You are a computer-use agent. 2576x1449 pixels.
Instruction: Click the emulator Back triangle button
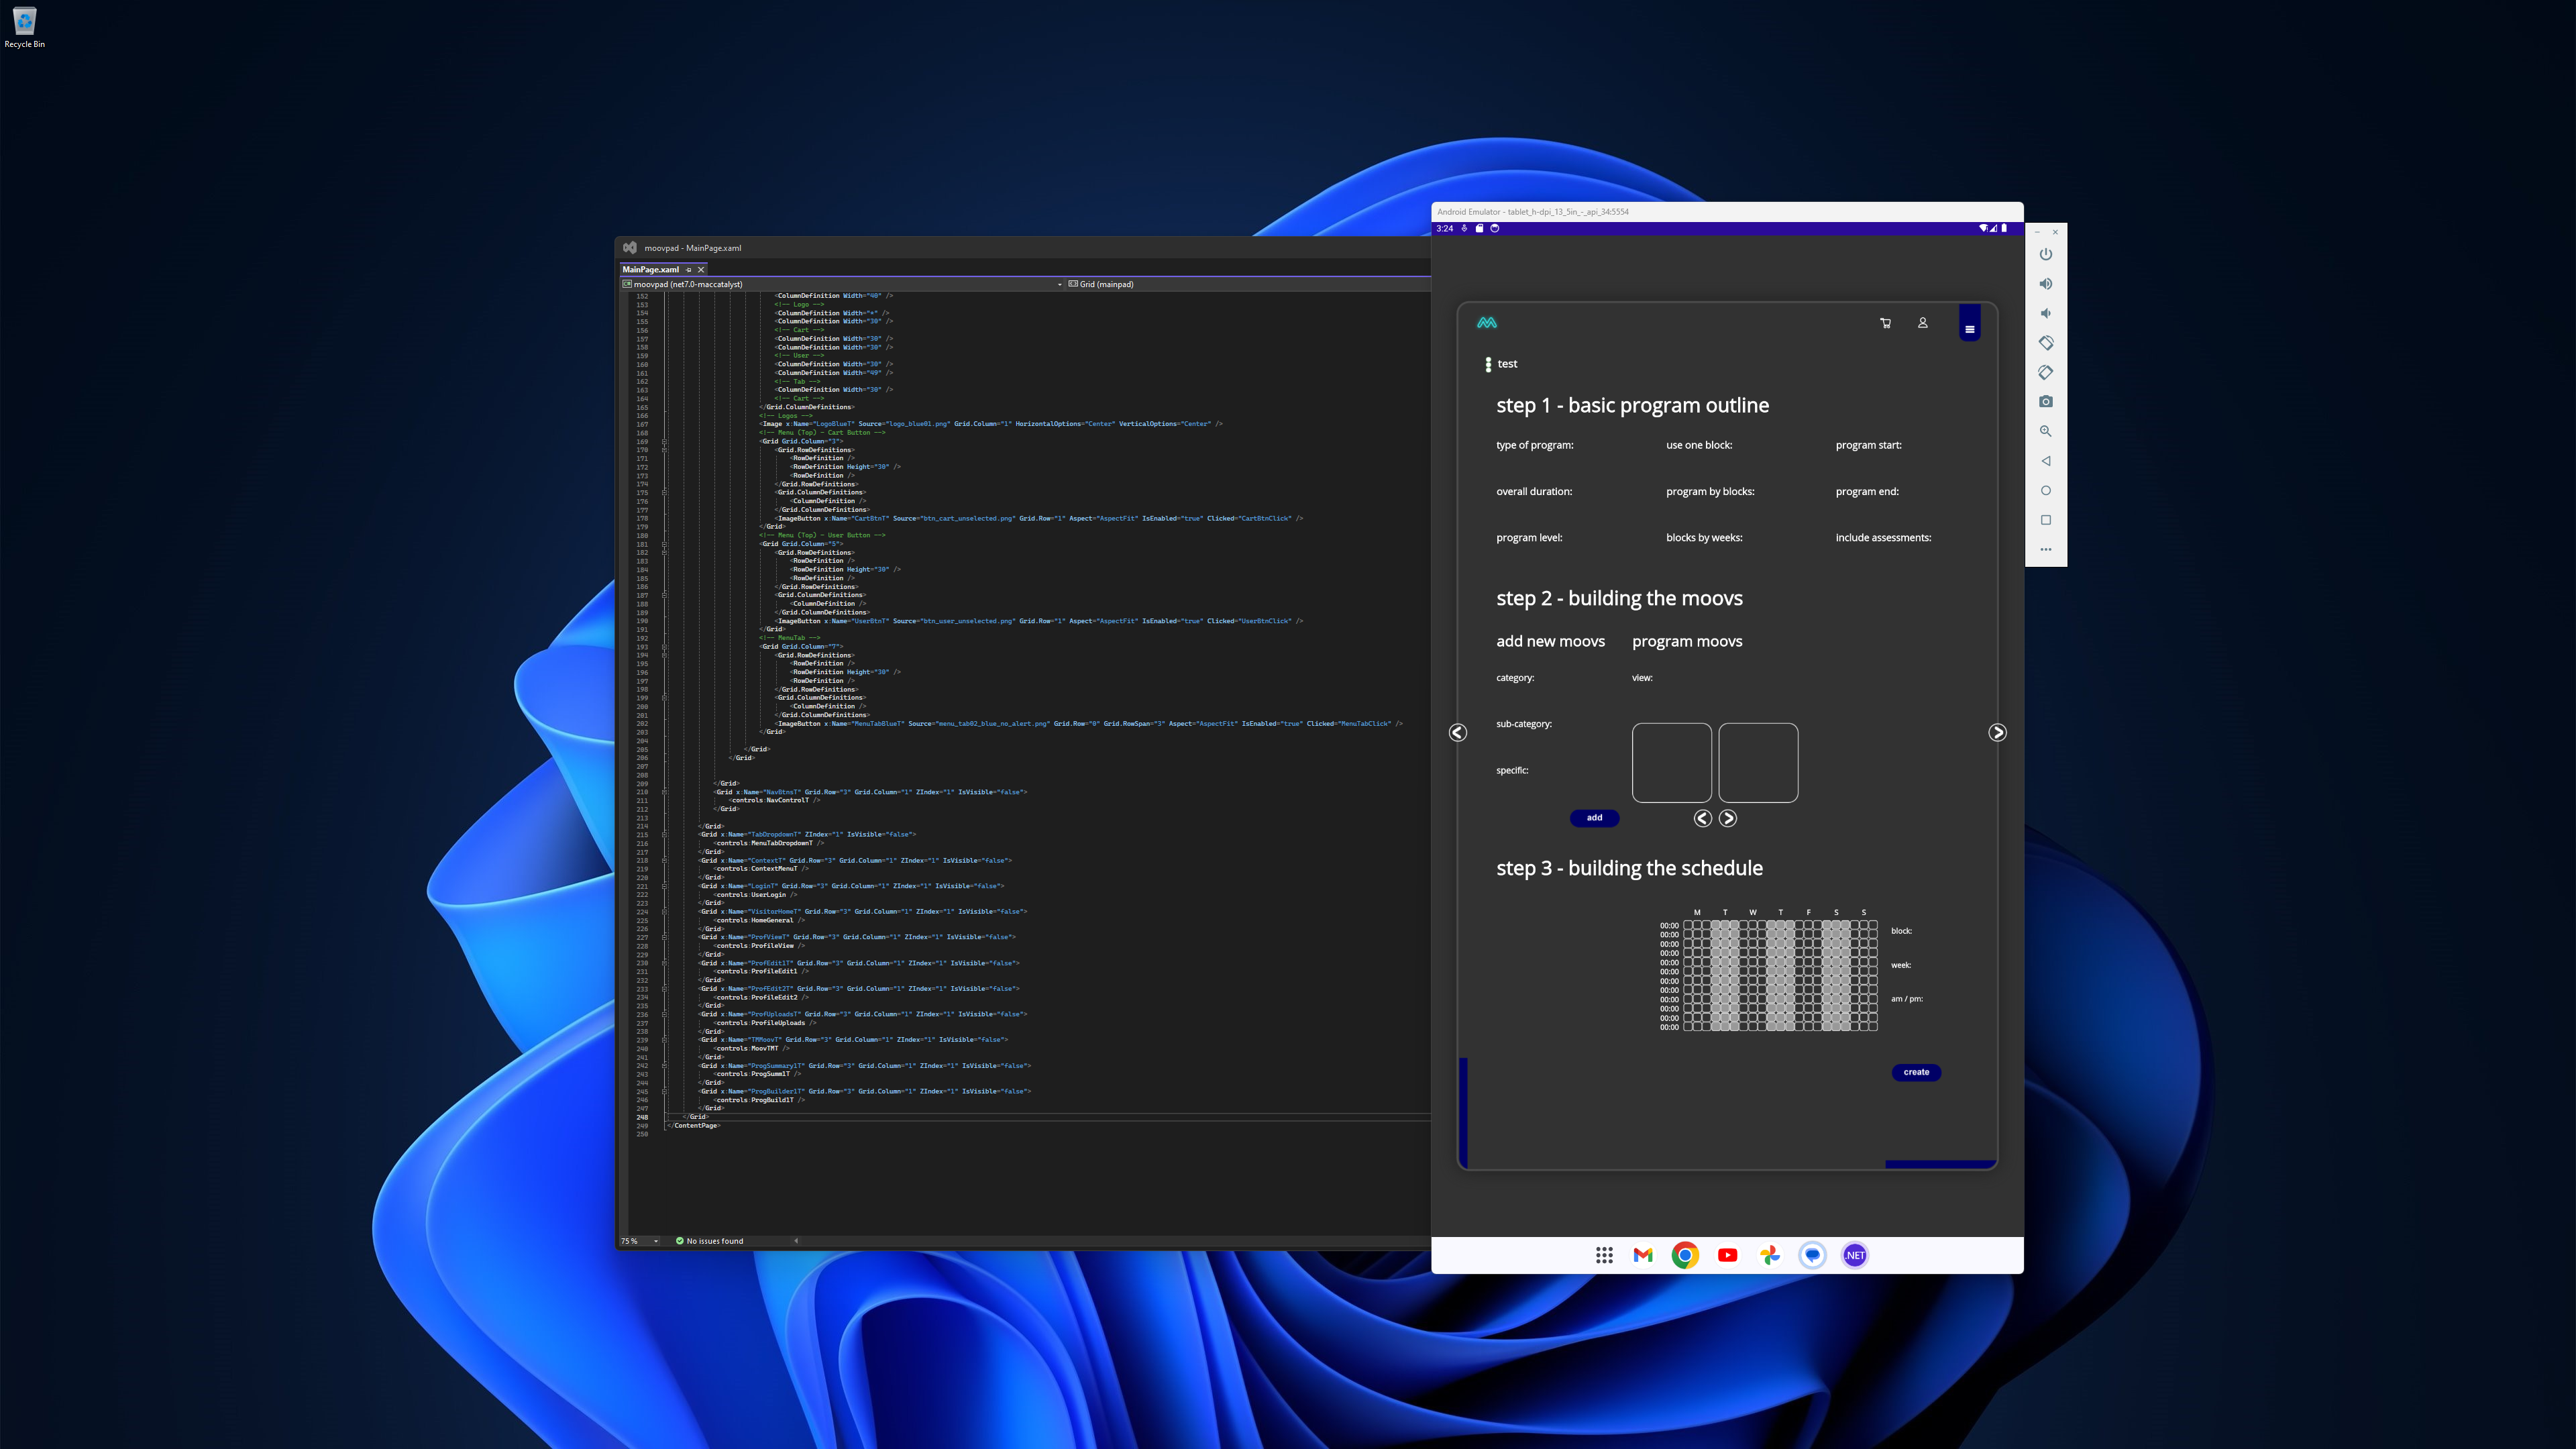click(2046, 461)
